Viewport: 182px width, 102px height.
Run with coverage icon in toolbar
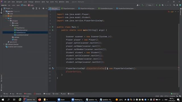click(163, 5)
